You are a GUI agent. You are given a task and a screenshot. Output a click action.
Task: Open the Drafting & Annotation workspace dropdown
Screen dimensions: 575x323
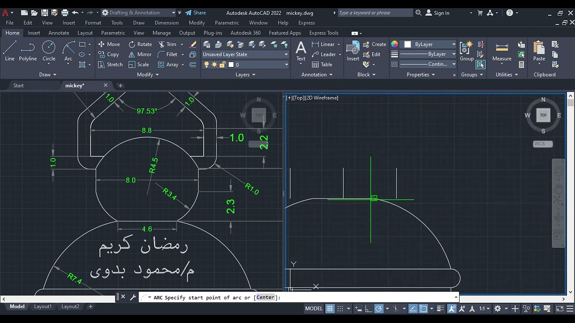coord(138,13)
